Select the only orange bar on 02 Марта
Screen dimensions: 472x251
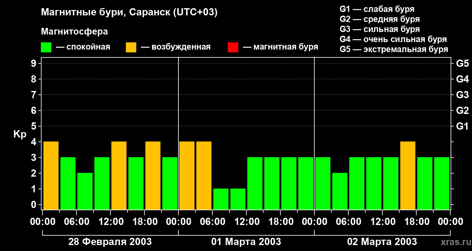(x=408, y=175)
